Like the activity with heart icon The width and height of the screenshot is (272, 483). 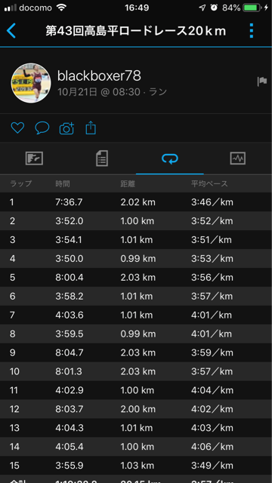17,128
